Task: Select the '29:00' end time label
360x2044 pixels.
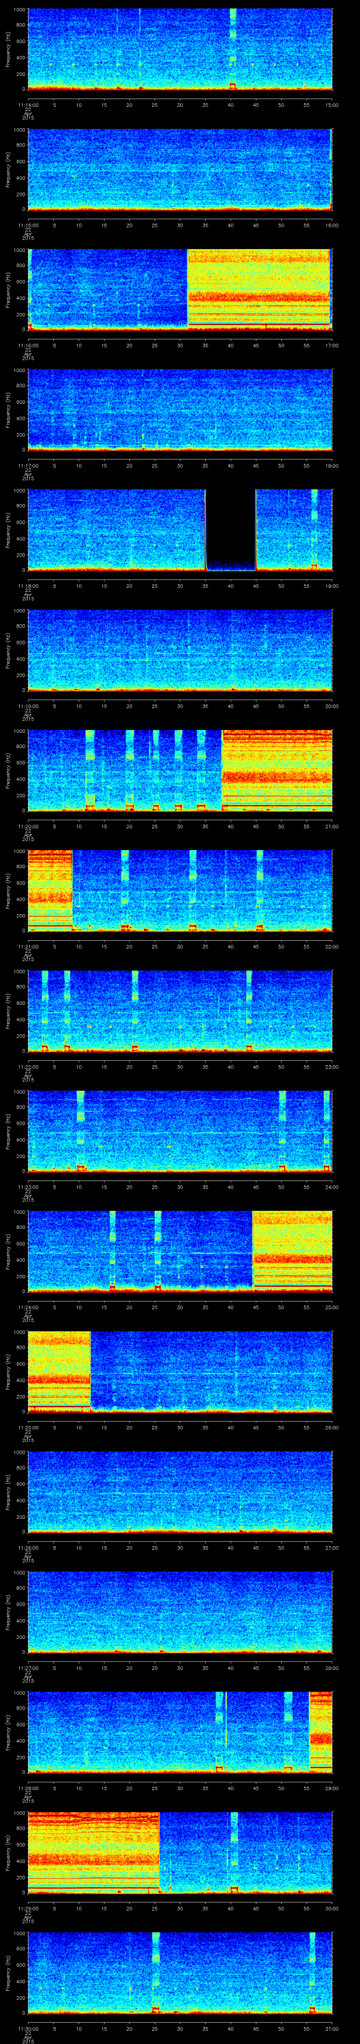Action: click(x=332, y=1789)
